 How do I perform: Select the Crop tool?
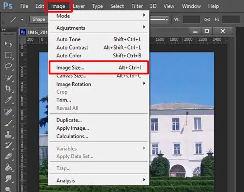pyautogui.click(x=8, y=88)
